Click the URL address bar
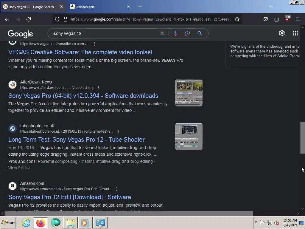 click(x=151, y=19)
